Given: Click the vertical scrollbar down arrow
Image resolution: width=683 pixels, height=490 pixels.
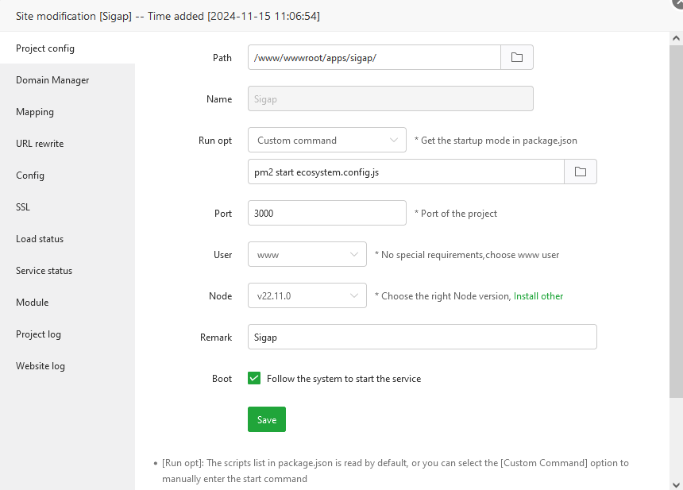Looking at the screenshot, I should tap(676, 484).
